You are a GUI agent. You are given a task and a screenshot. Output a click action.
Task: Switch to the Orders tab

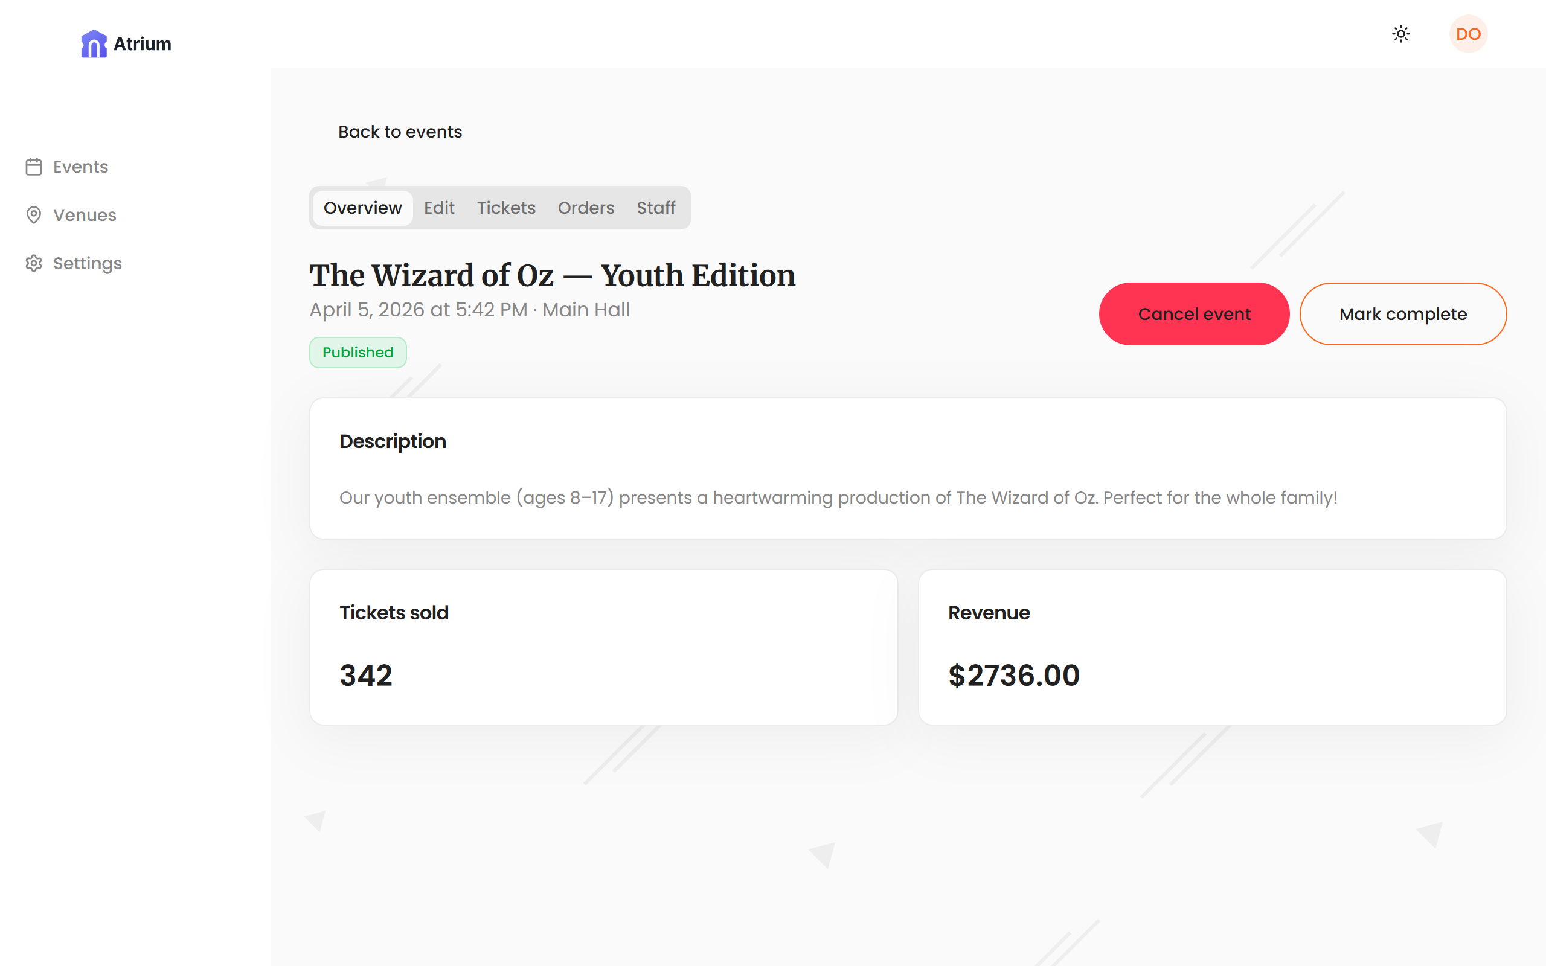586,208
